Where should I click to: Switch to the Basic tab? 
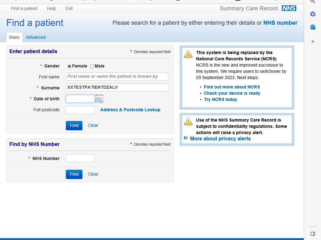14,37
